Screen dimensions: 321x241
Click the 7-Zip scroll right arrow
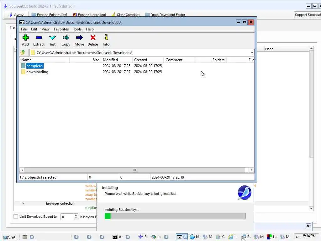click(x=251, y=170)
